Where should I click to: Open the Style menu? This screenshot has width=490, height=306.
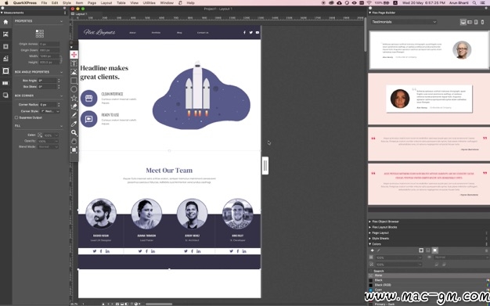coord(67,3)
